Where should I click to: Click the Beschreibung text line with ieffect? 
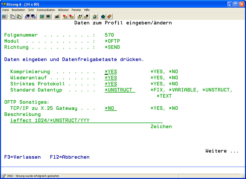[x=86, y=121]
